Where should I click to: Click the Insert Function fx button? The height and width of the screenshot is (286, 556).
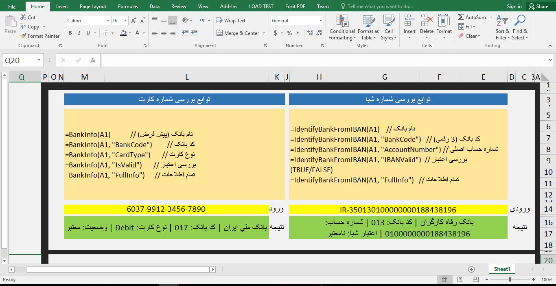coord(93,60)
